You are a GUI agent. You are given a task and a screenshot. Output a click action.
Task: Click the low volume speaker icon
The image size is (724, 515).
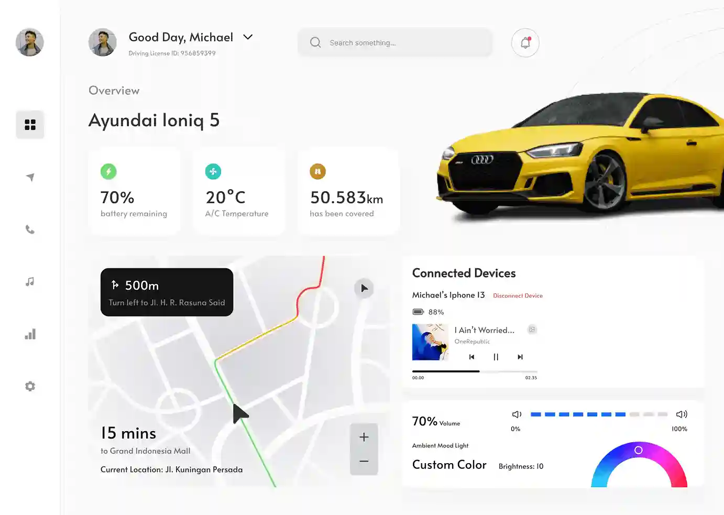[517, 414]
